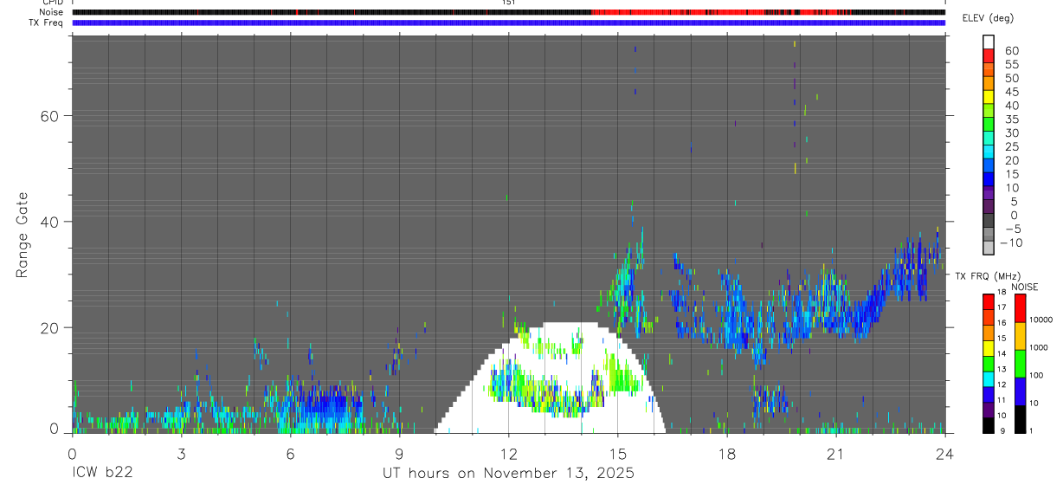The width and height of the screenshot is (1063, 491).
Task: Click the x-axis tick label '24'
Action: click(x=944, y=453)
